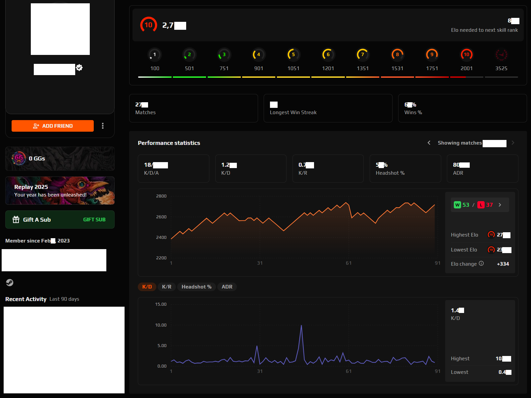Switch chart to Headshot % stat
Screen dimensions: 531x398
(x=196, y=287)
